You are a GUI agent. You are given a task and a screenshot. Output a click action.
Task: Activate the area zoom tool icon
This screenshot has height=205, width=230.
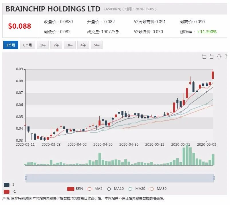coord(204,56)
